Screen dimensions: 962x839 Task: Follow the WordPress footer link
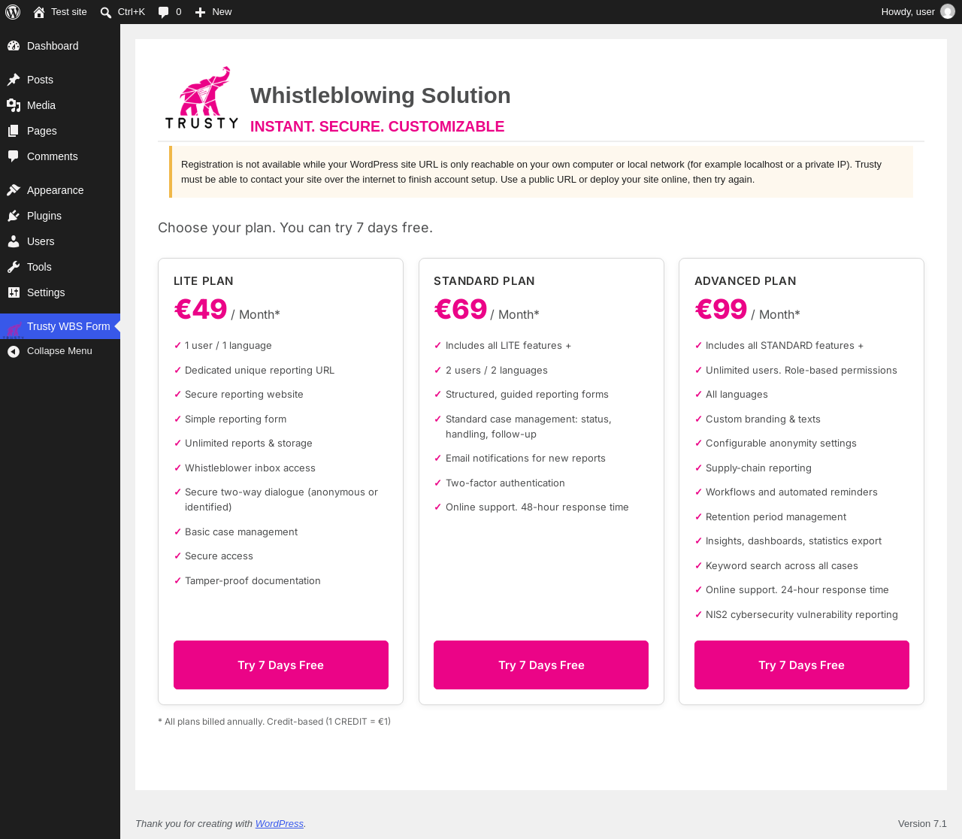[280, 824]
